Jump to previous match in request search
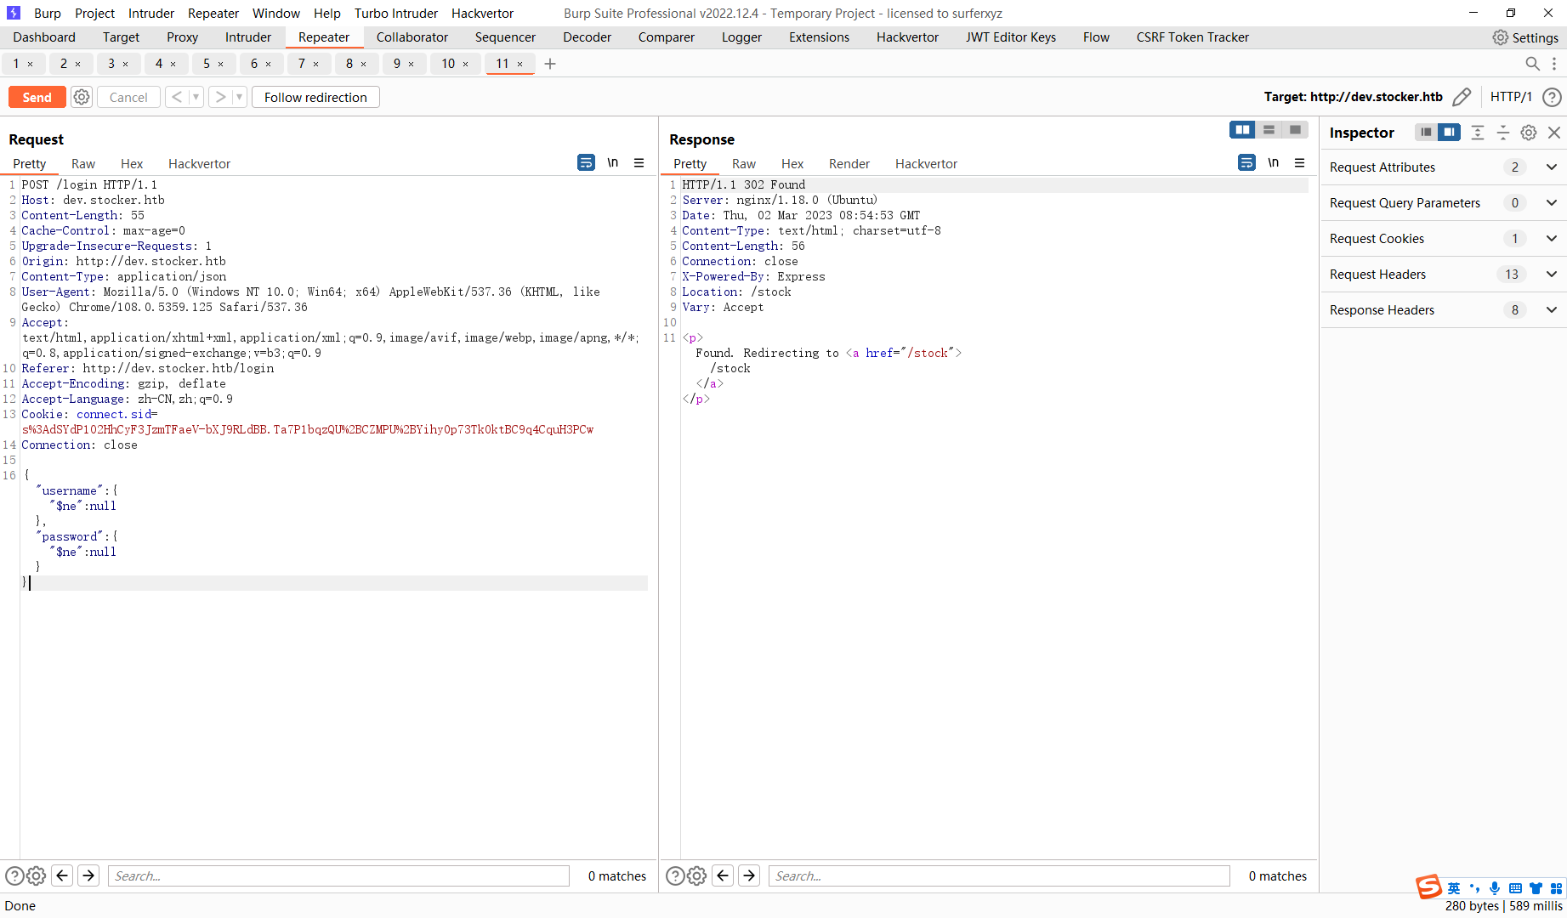 click(x=62, y=875)
